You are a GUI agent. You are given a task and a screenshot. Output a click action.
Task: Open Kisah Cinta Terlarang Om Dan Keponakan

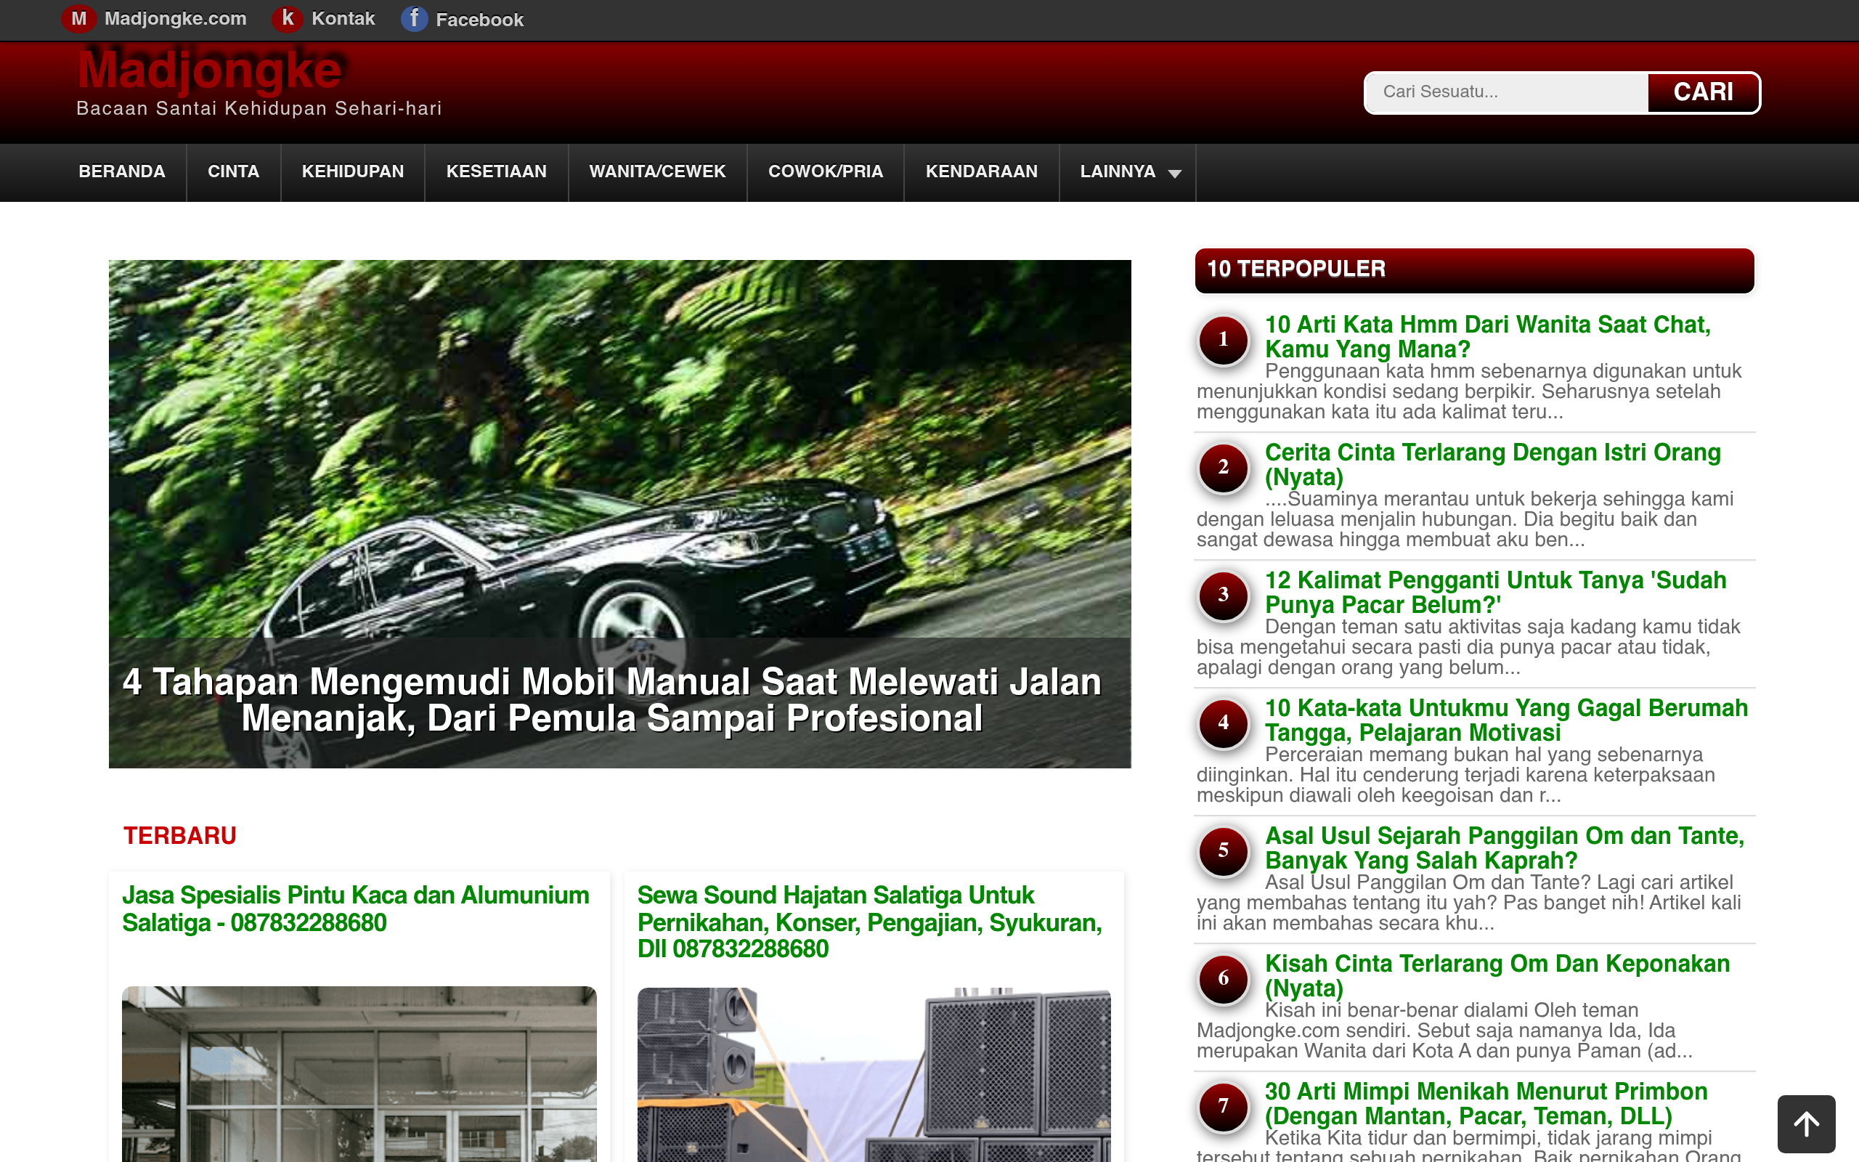[x=1497, y=976]
